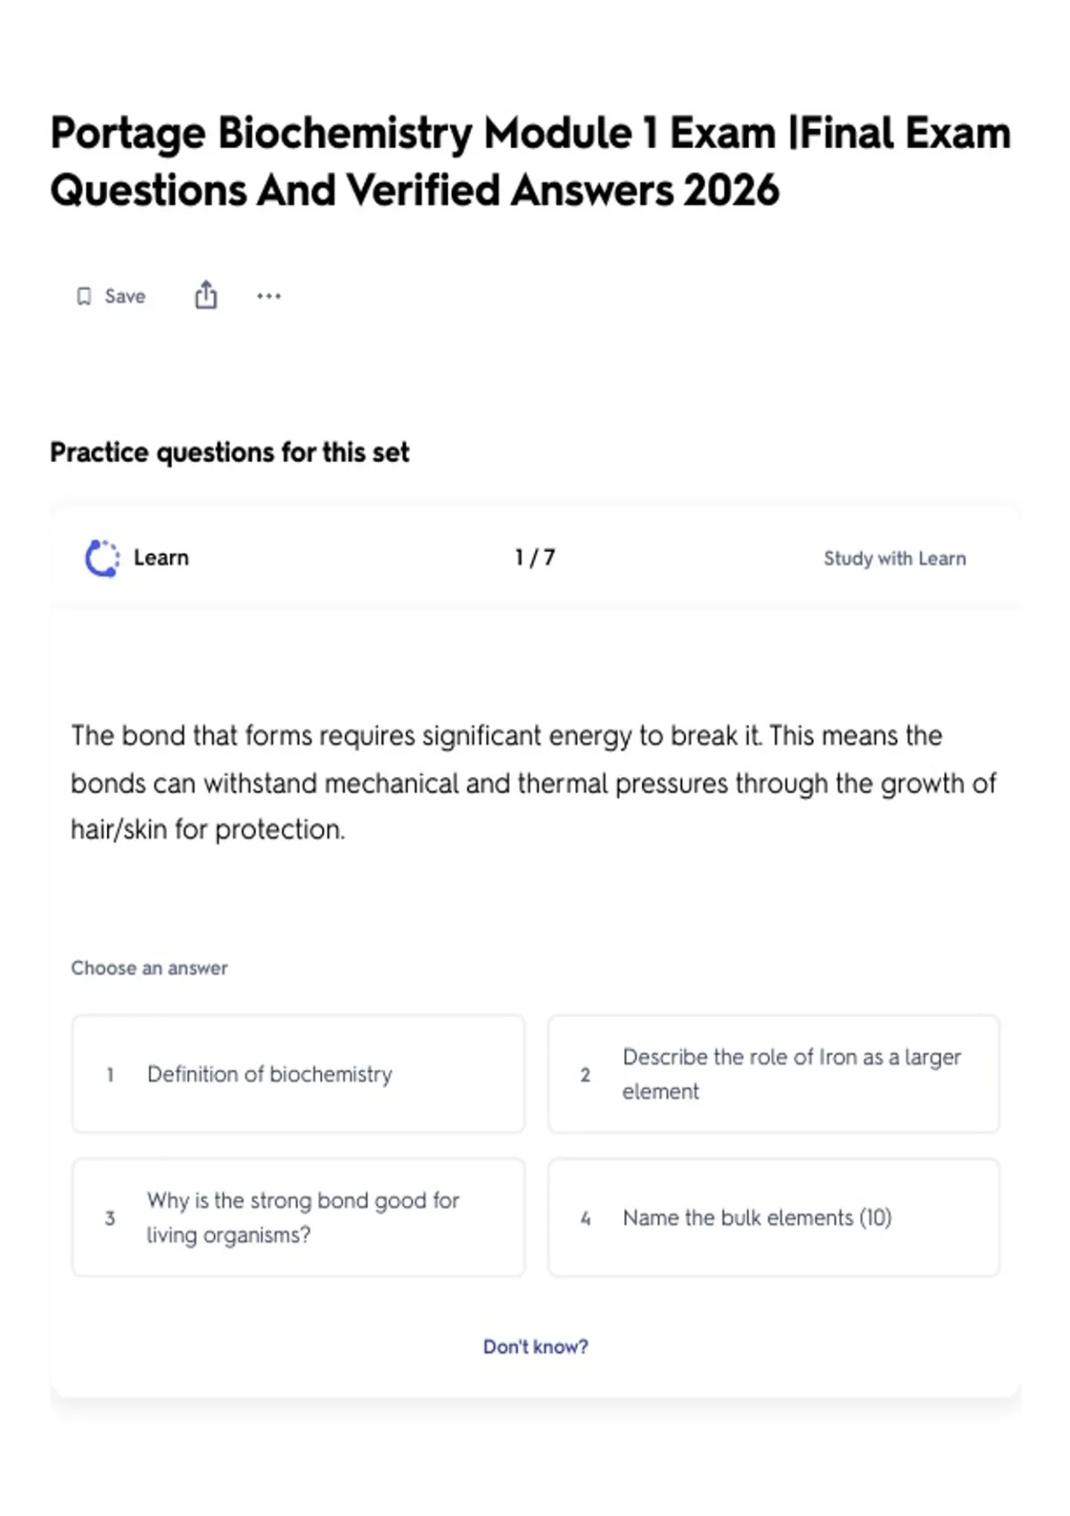Click the Learn label in card header
Viewport: 1070px width, 1516px height.
click(161, 558)
